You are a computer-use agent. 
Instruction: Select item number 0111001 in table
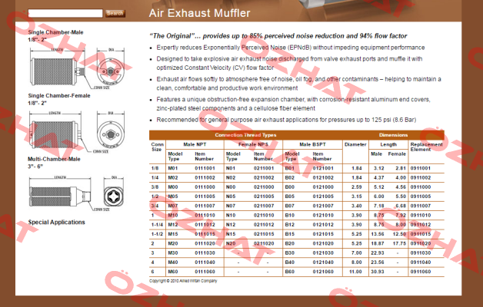[205, 168]
